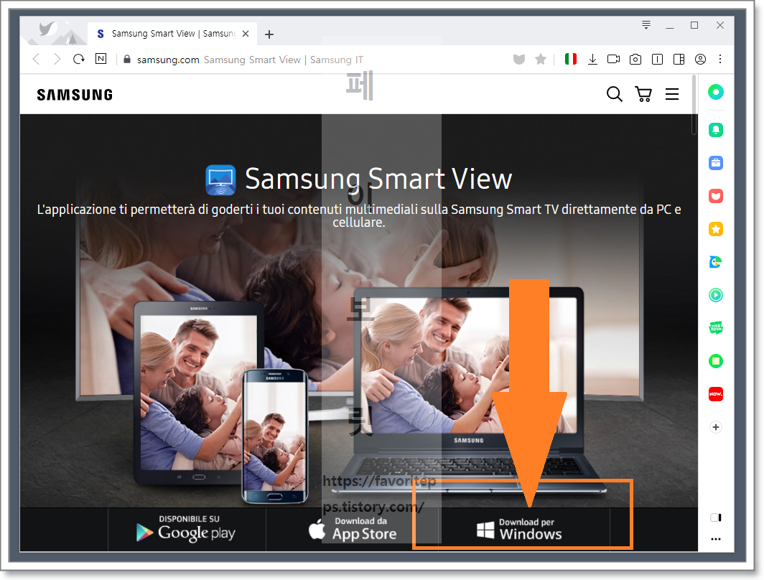Click the Download da App Store button
764x580 pixels.
pos(353,529)
